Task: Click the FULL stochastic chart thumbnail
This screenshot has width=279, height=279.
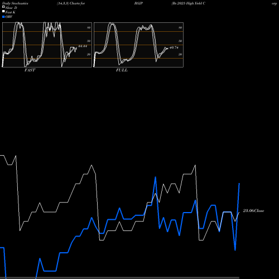Action: [138, 45]
